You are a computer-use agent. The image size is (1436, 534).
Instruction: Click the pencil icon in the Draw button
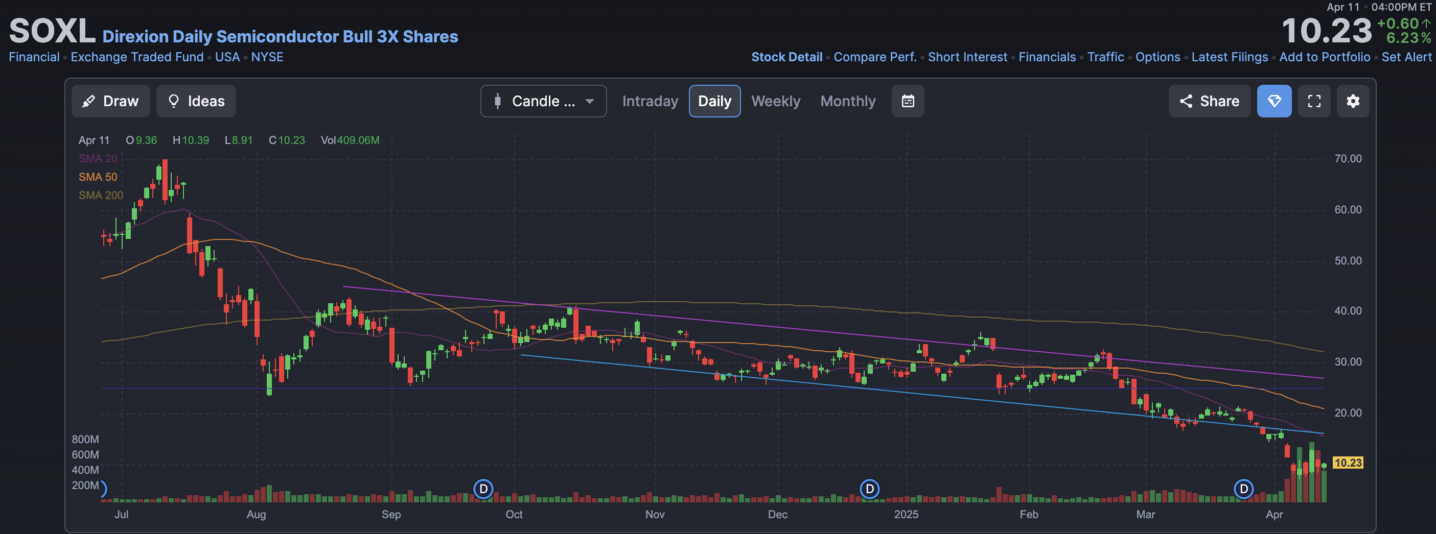coord(88,101)
